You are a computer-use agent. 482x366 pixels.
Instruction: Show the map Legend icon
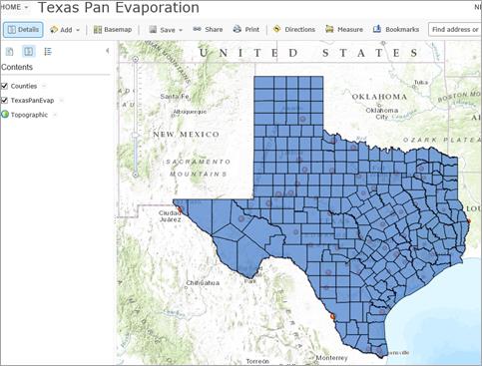[48, 52]
